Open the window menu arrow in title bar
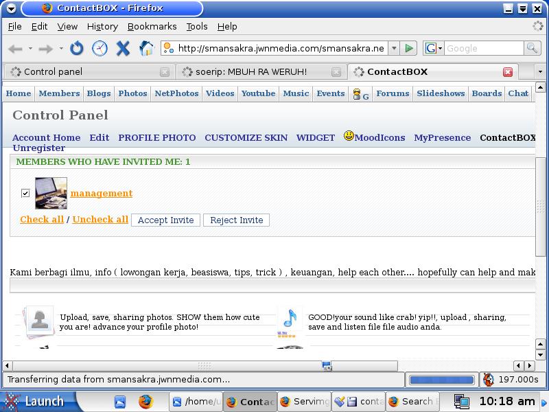549x412 pixels. pos(11,8)
